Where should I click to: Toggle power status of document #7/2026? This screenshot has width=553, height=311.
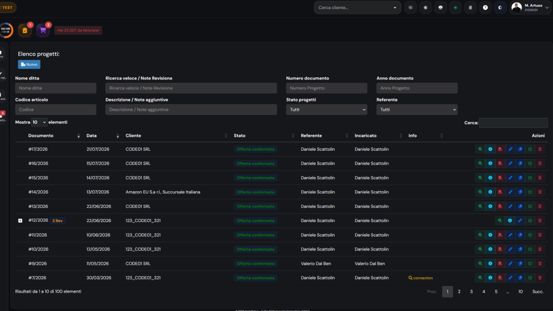point(530,278)
